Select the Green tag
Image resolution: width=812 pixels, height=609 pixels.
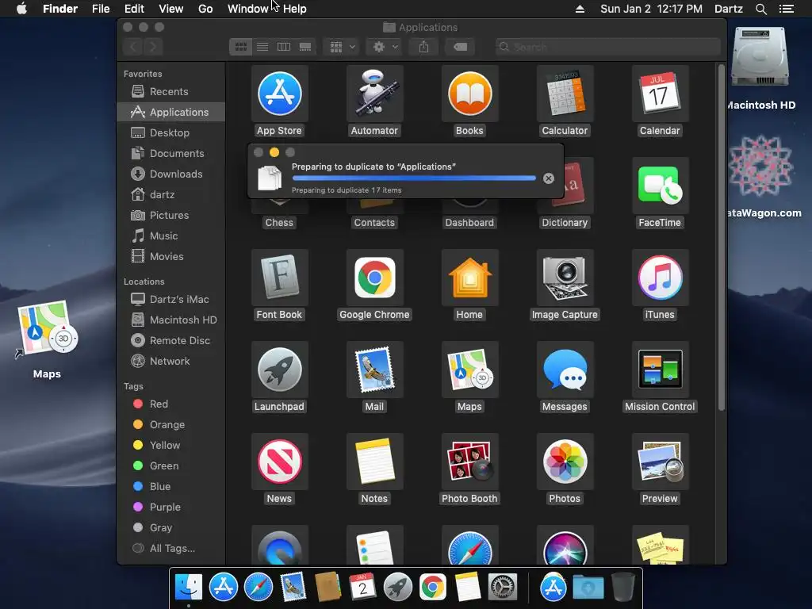pos(171,465)
